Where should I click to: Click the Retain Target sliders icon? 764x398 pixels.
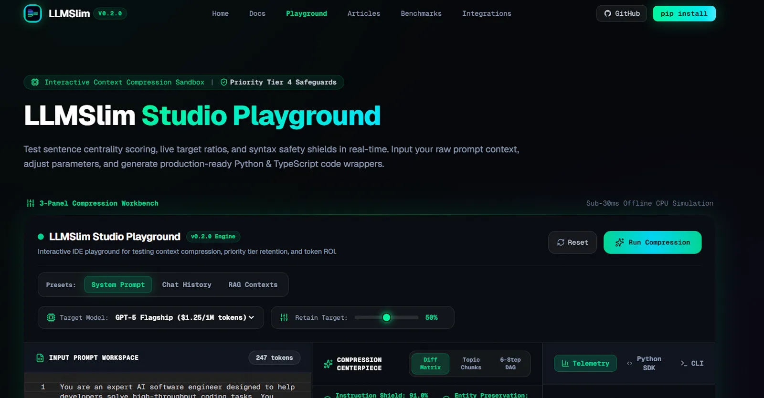(284, 317)
